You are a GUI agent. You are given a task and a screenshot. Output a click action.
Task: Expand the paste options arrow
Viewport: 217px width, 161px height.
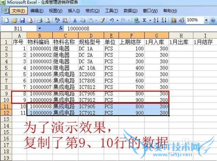pos(96,20)
